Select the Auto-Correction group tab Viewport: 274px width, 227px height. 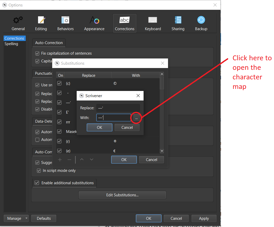49,43
